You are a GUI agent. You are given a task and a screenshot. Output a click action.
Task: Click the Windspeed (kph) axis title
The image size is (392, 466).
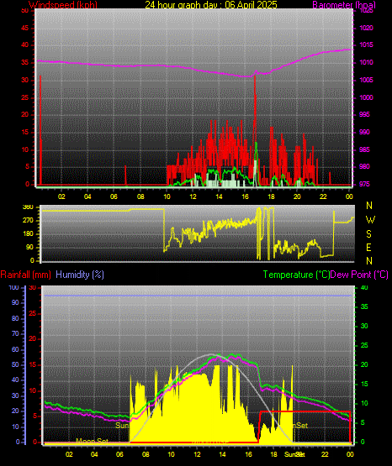(63, 5)
